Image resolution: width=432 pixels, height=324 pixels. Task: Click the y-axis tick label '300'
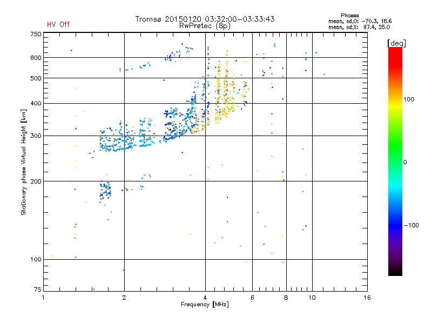(x=36, y=136)
